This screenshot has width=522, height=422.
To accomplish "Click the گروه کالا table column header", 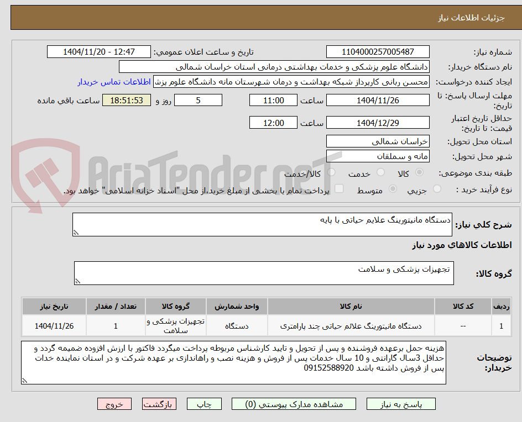I will (x=176, y=306).
